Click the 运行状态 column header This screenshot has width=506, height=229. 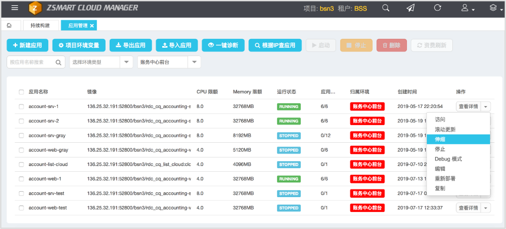click(x=286, y=92)
